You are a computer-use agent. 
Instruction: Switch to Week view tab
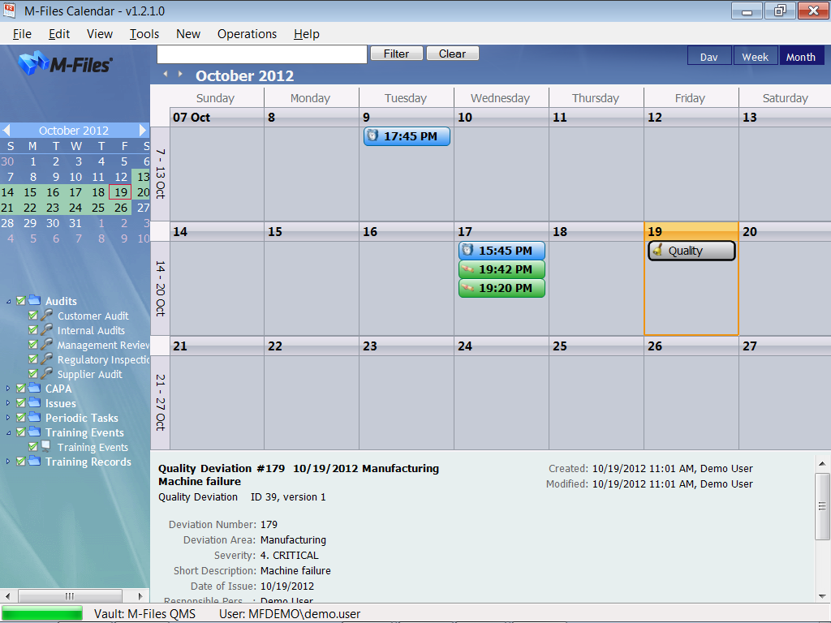(755, 57)
